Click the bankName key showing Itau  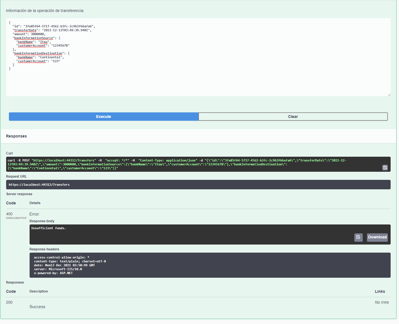[x=25, y=42]
